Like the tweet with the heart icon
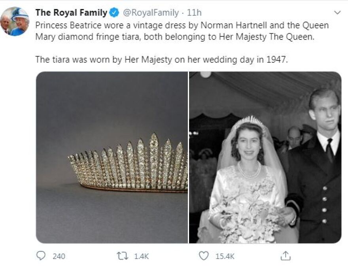 [204, 256]
